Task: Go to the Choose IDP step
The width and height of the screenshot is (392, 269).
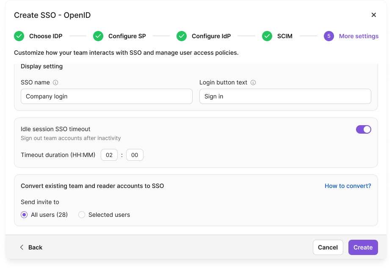Action: 46,36
